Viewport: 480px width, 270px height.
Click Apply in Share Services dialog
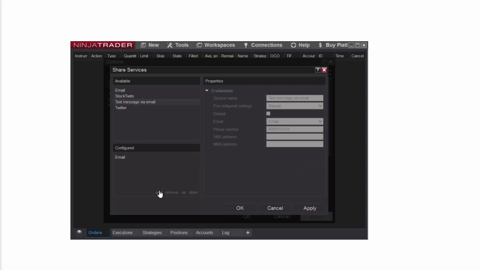coord(310,208)
